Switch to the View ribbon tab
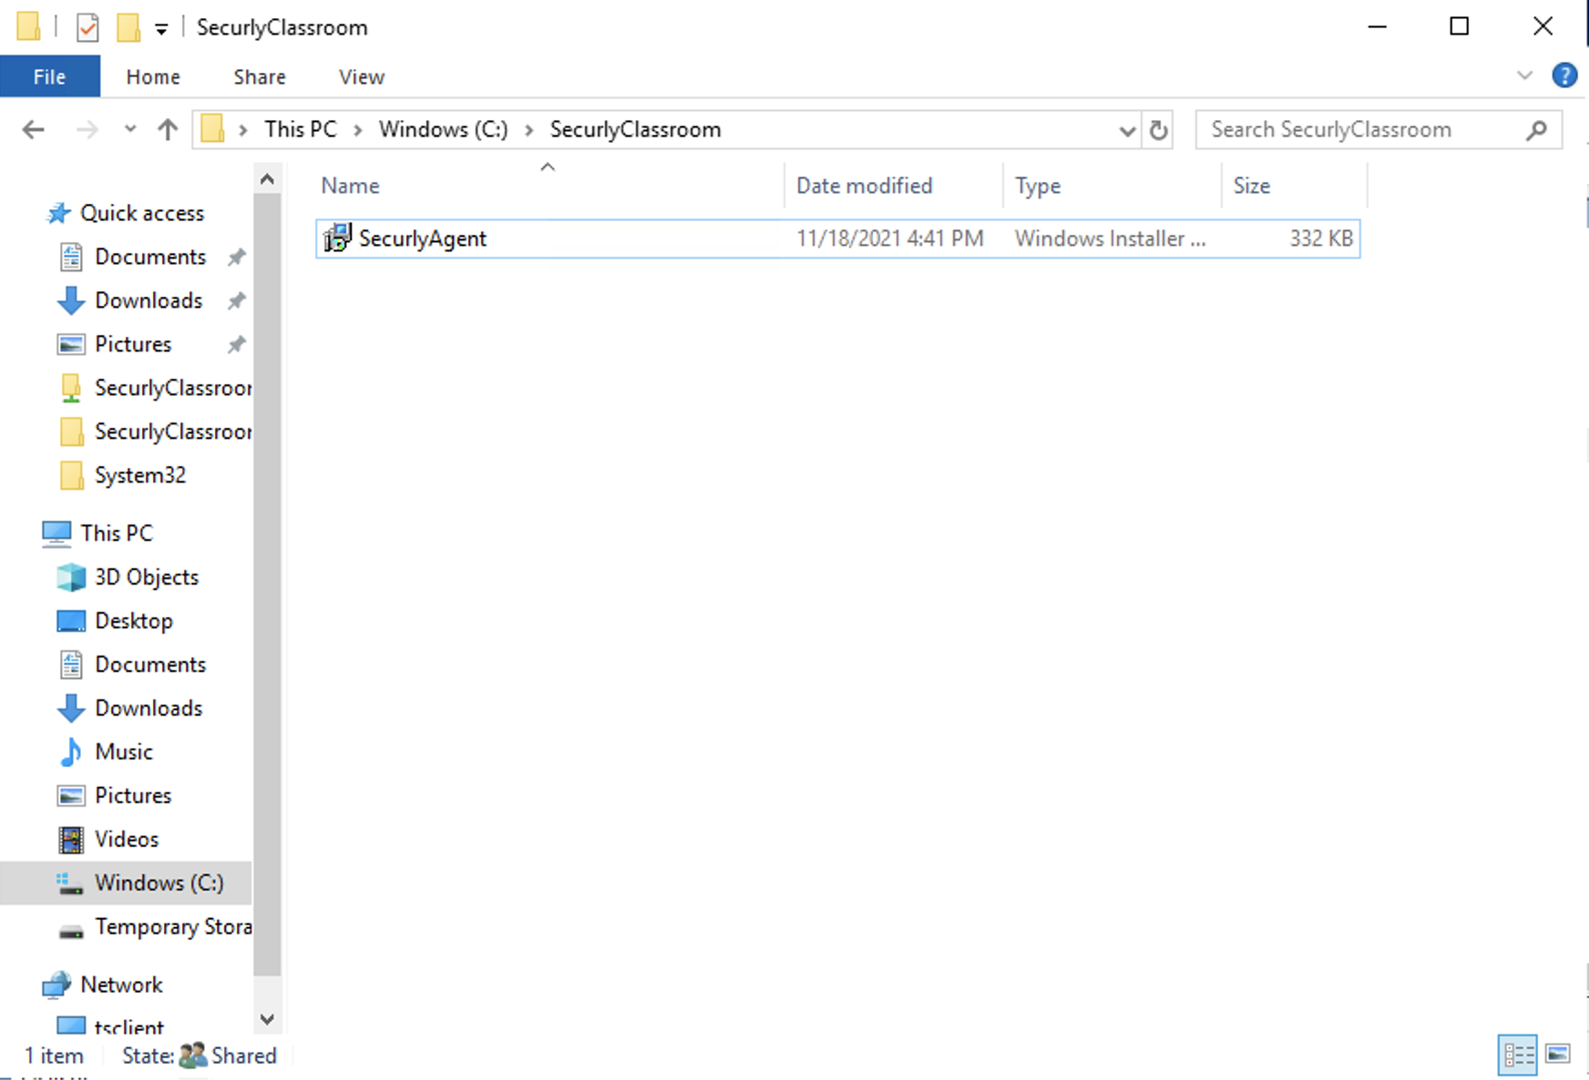Viewport: 1589px width, 1080px height. [362, 76]
